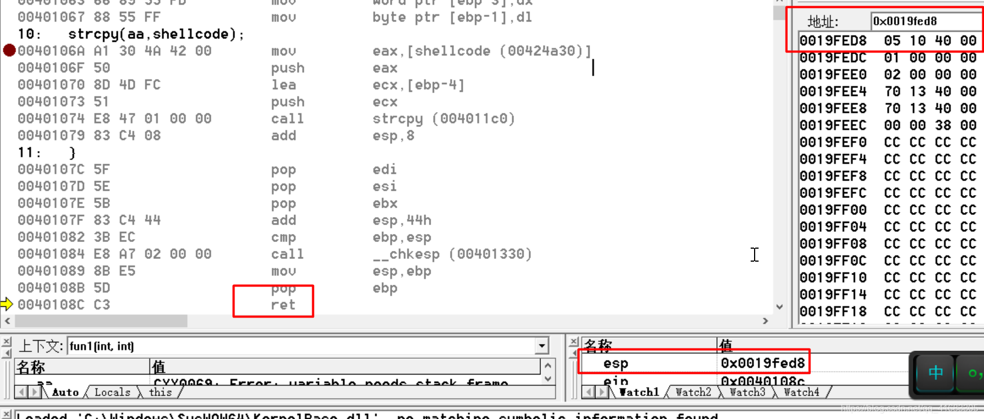Focus the memory address field showing 0x0019fed8
Image resolution: width=984 pixels, height=419 pixels.
coord(926,21)
